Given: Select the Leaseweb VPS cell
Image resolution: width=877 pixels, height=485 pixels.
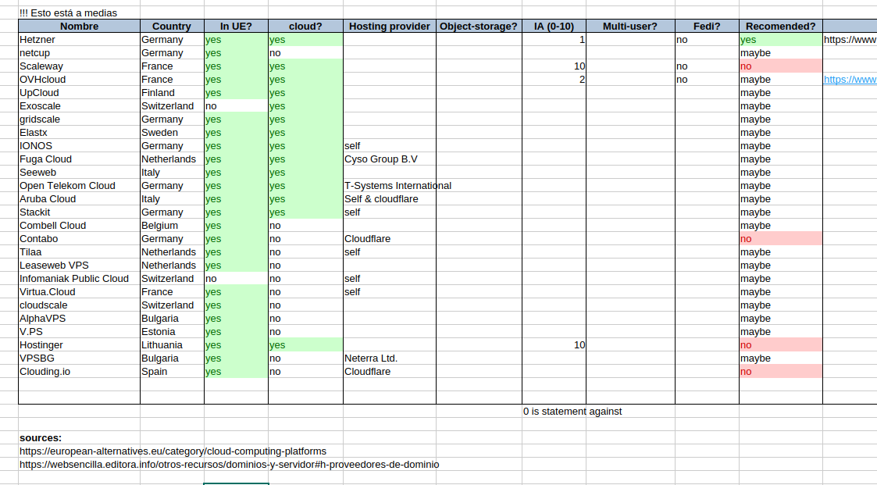Looking at the screenshot, I should coord(79,266).
